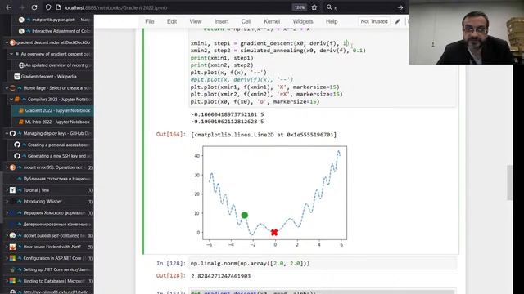Open the Kernel menu
This screenshot has width=524, height=294.
[272, 21]
